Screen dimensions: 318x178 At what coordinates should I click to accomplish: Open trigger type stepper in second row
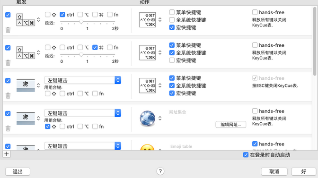click(38, 52)
